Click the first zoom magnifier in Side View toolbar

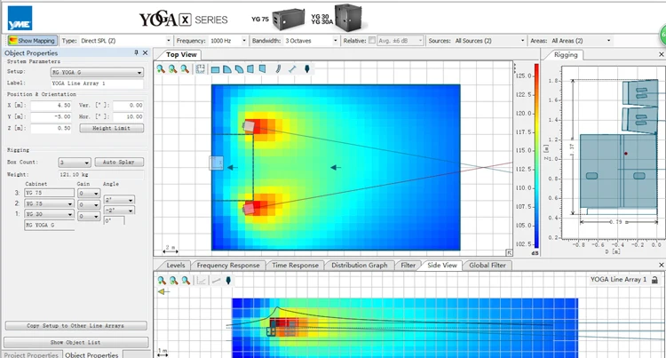point(162,281)
